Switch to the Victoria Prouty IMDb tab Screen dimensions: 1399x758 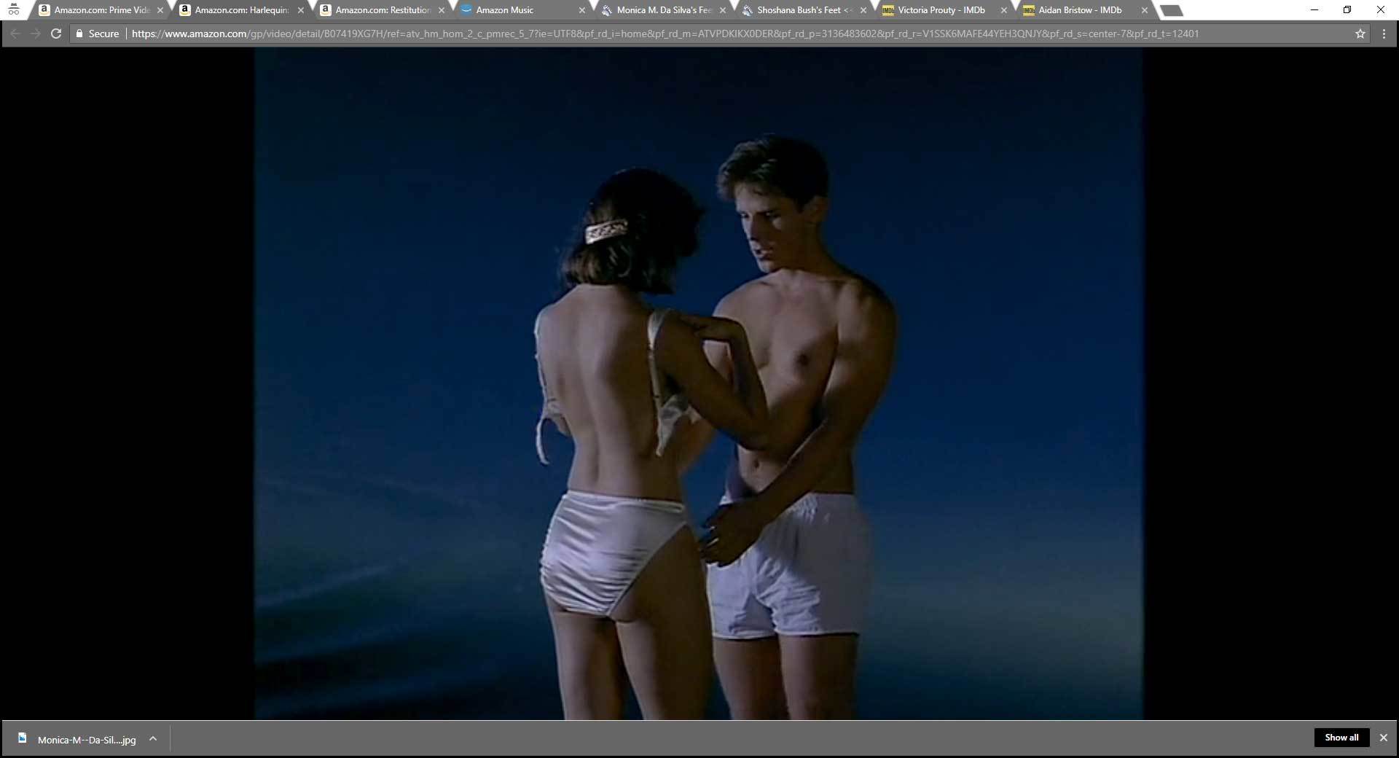tap(941, 10)
